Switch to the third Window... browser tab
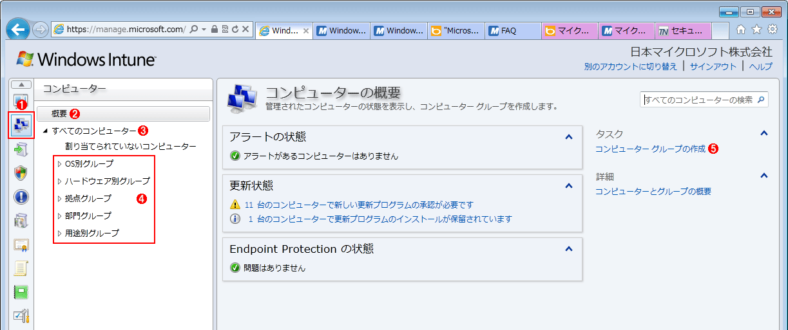 [399, 30]
